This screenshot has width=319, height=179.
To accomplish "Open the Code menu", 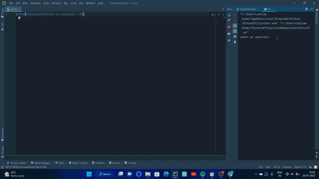I will 46,3.
